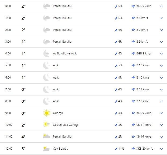Screen dimensions: 167x155
Task: Expand the 0:00 hourly forecast details
Action: coord(161,6)
